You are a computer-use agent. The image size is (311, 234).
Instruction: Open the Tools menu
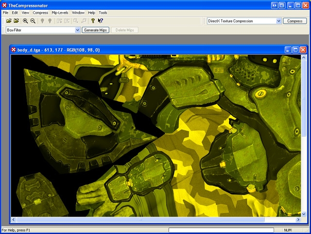pyautogui.click(x=103, y=12)
